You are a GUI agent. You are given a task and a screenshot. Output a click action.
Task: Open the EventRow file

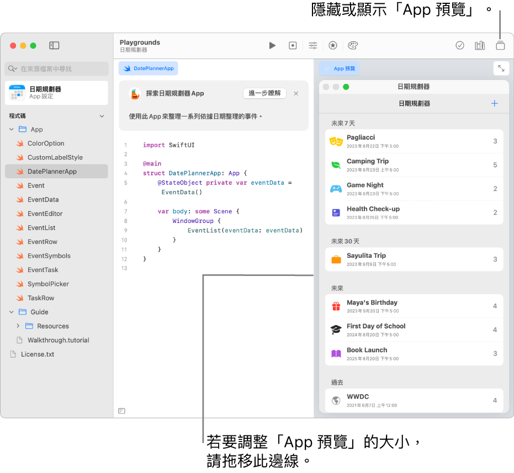(x=56, y=242)
